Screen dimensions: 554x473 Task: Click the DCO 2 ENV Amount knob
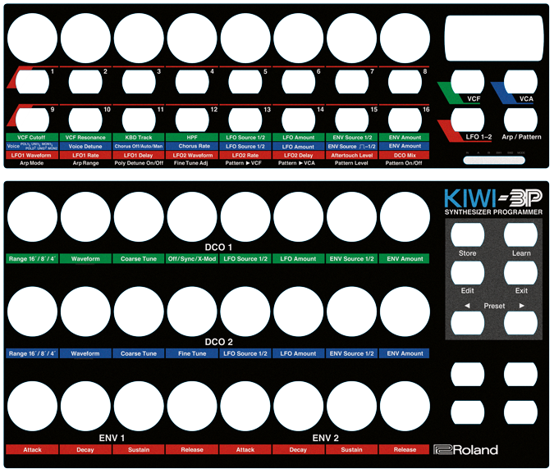coord(405,312)
